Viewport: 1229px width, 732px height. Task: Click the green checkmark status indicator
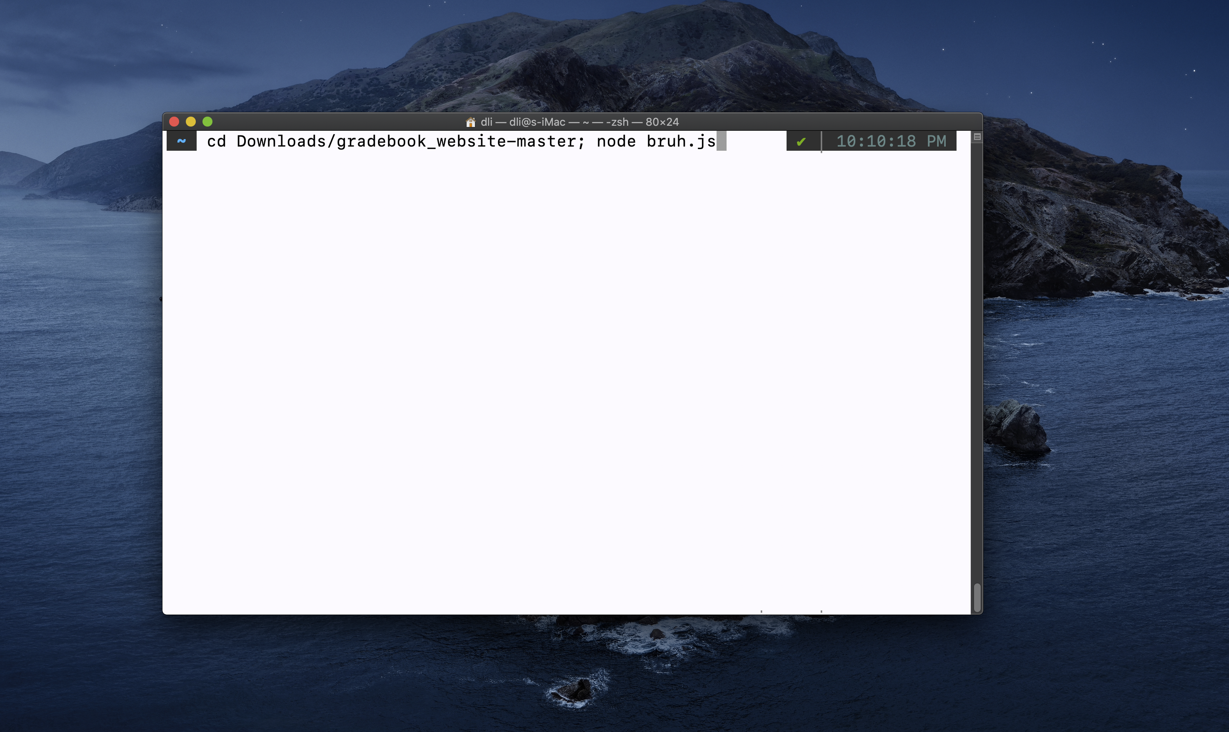801,142
